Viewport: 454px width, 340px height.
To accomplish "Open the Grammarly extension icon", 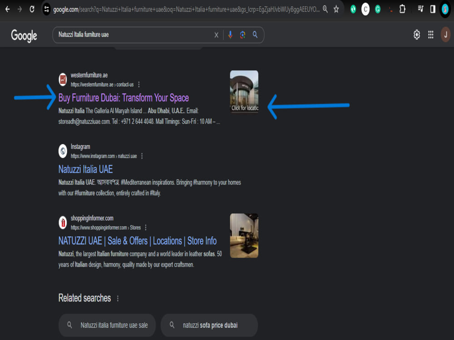I will coord(378,9).
